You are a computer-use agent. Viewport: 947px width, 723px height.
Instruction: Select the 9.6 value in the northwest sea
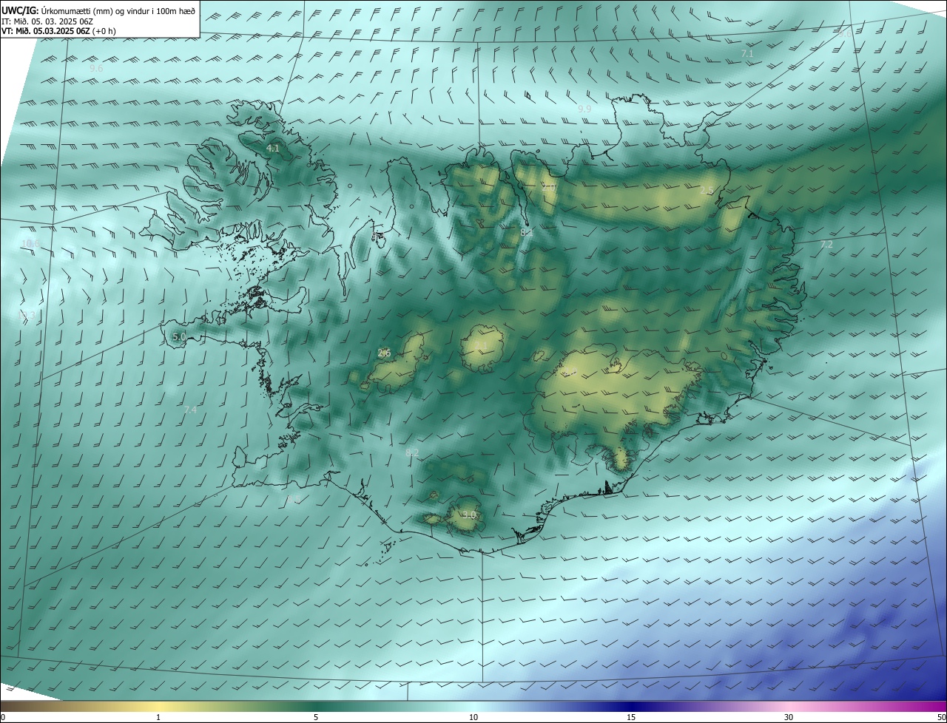pos(96,68)
